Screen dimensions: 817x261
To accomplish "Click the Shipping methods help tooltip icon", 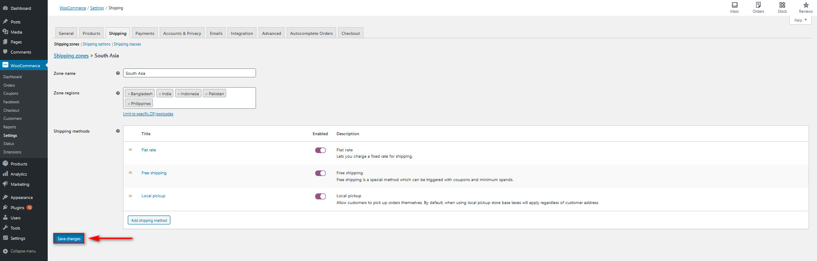I will [x=118, y=131].
